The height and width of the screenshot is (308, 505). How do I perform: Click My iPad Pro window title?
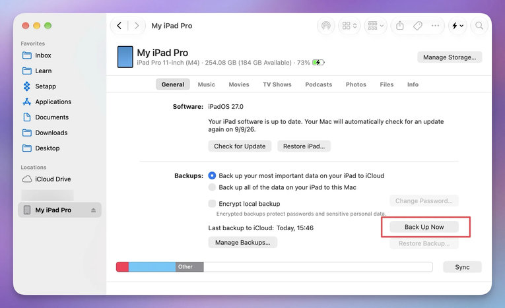tap(172, 26)
